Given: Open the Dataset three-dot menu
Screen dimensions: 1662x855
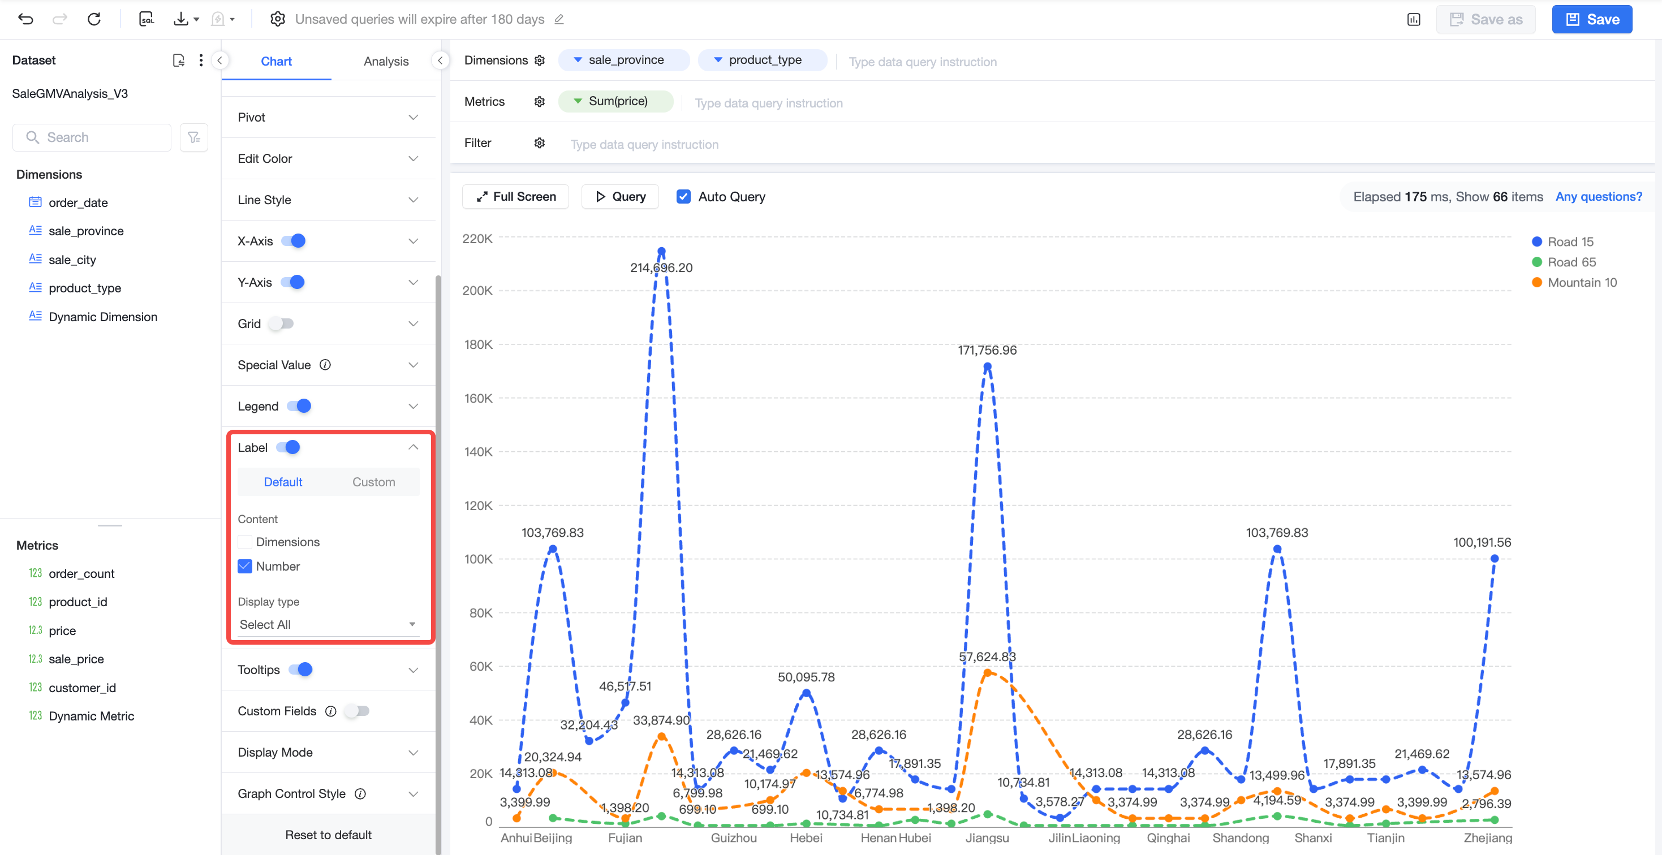Looking at the screenshot, I should click(x=201, y=60).
